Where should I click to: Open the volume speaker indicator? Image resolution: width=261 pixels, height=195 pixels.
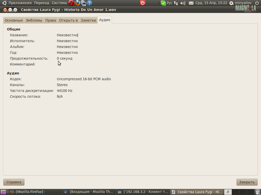(183, 3)
